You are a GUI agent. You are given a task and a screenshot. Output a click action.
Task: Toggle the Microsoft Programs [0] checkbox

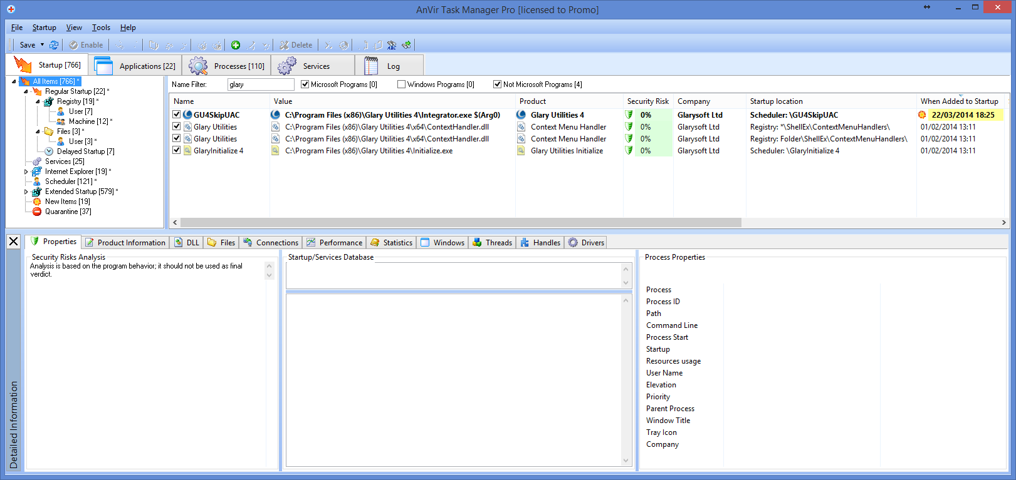click(x=305, y=84)
